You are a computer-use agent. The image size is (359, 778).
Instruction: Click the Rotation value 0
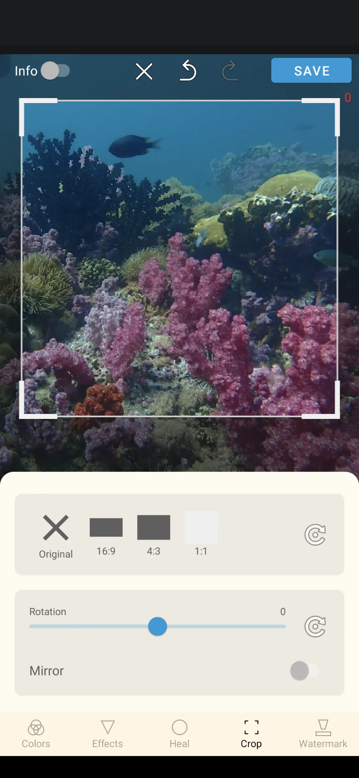283,611
